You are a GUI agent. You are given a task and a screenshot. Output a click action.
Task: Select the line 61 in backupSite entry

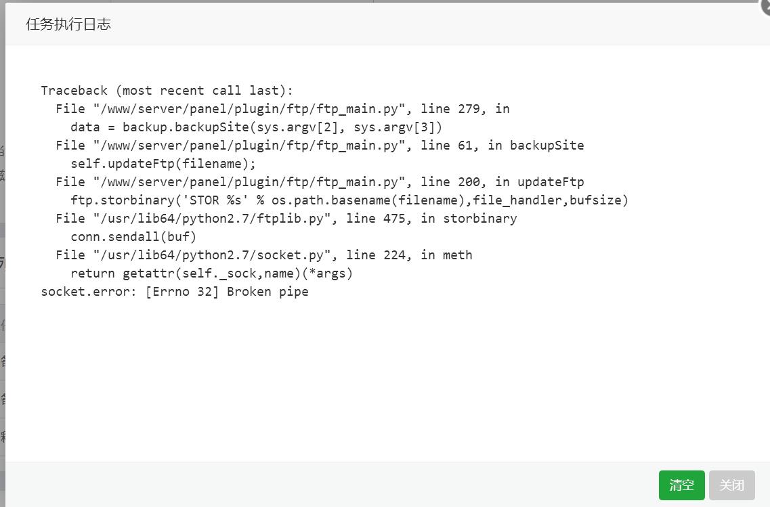pyautogui.click(x=320, y=146)
